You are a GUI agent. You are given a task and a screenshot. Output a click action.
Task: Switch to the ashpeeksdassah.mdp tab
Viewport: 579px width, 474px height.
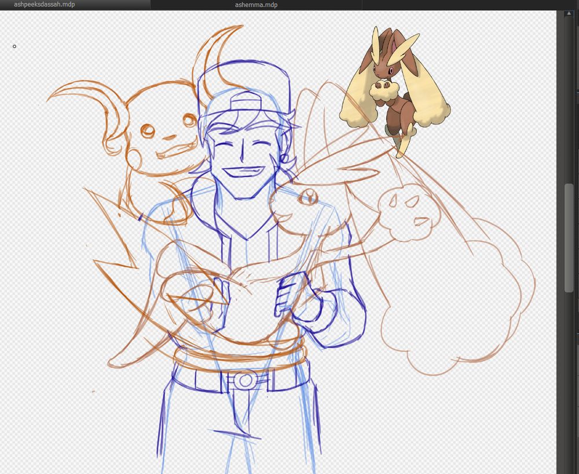click(75, 5)
